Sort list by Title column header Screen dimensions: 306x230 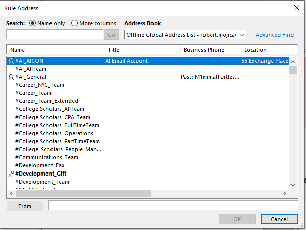point(142,50)
